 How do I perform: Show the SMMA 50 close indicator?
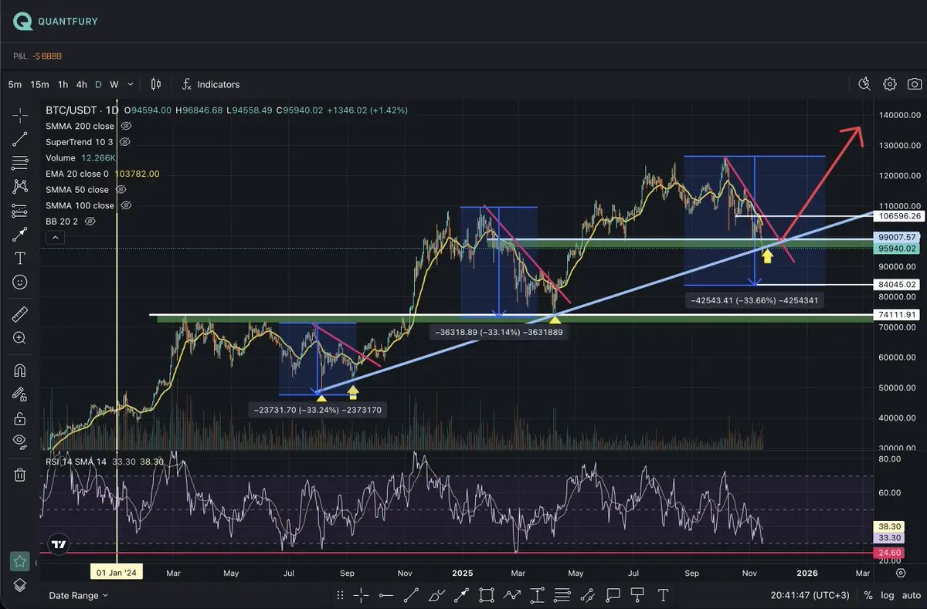(x=121, y=190)
